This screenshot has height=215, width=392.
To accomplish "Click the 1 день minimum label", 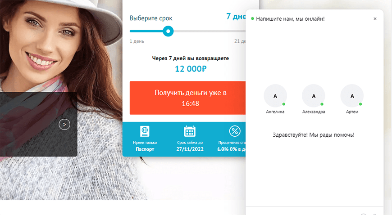I will (x=137, y=41).
